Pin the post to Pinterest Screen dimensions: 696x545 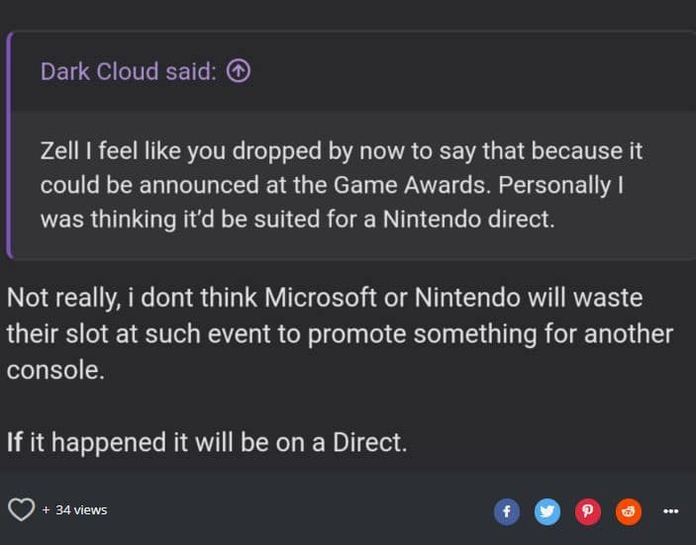[588, 511]
